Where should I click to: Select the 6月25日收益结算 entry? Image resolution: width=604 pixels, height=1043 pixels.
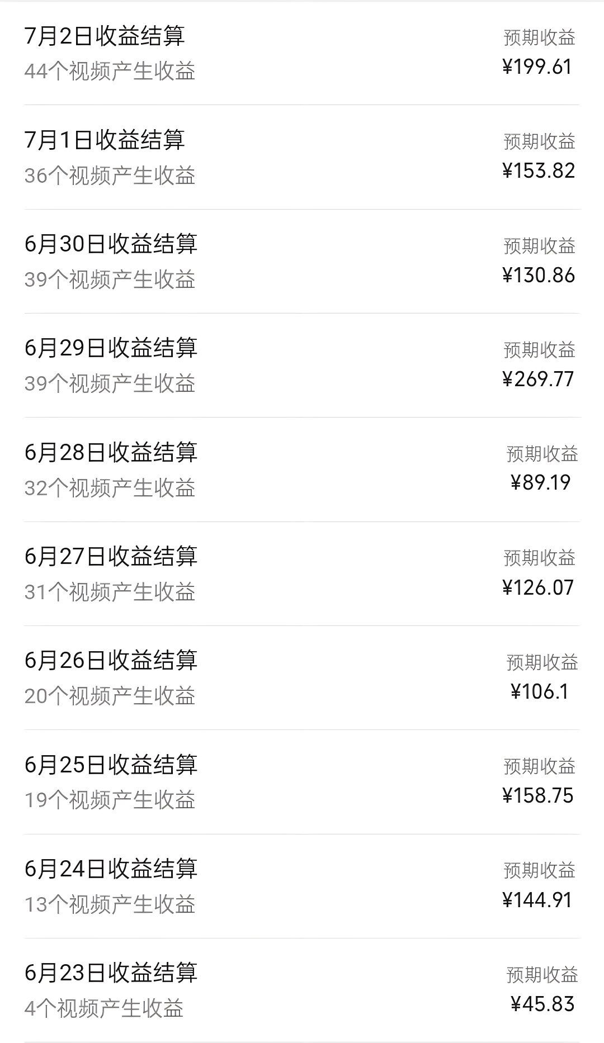coord(111,765)
